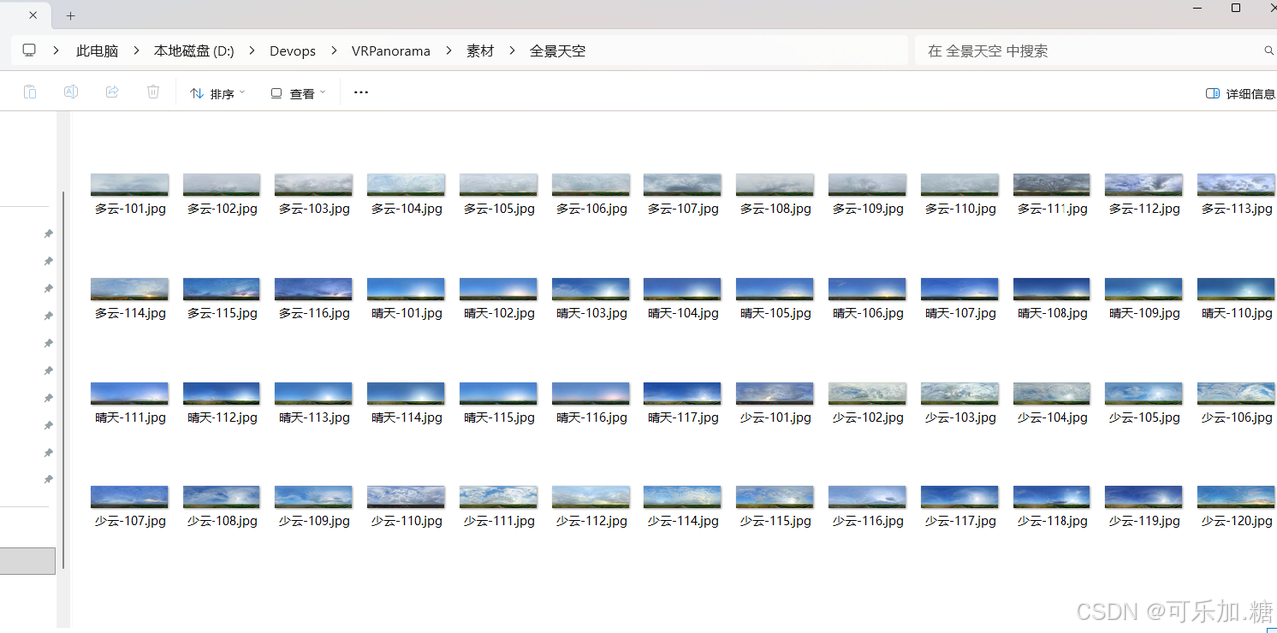Screen dimensions: 1277x633
Task: Select the 晴天-110.jpg thumbnail
Action: pyautogui.click(x=1236, y=289)
